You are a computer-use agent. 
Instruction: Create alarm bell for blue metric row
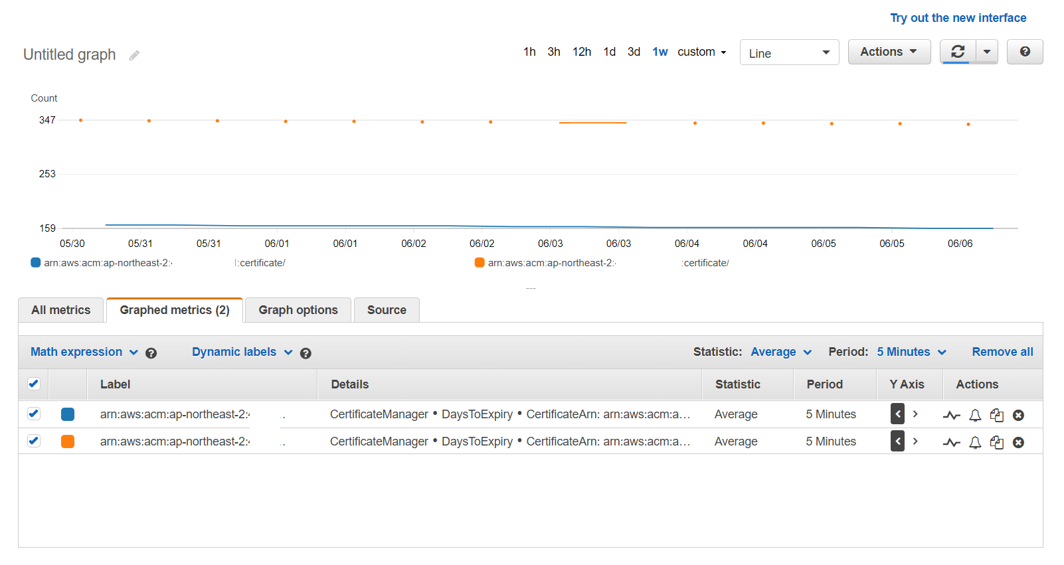pyautogui.click(x=975, y=416)
